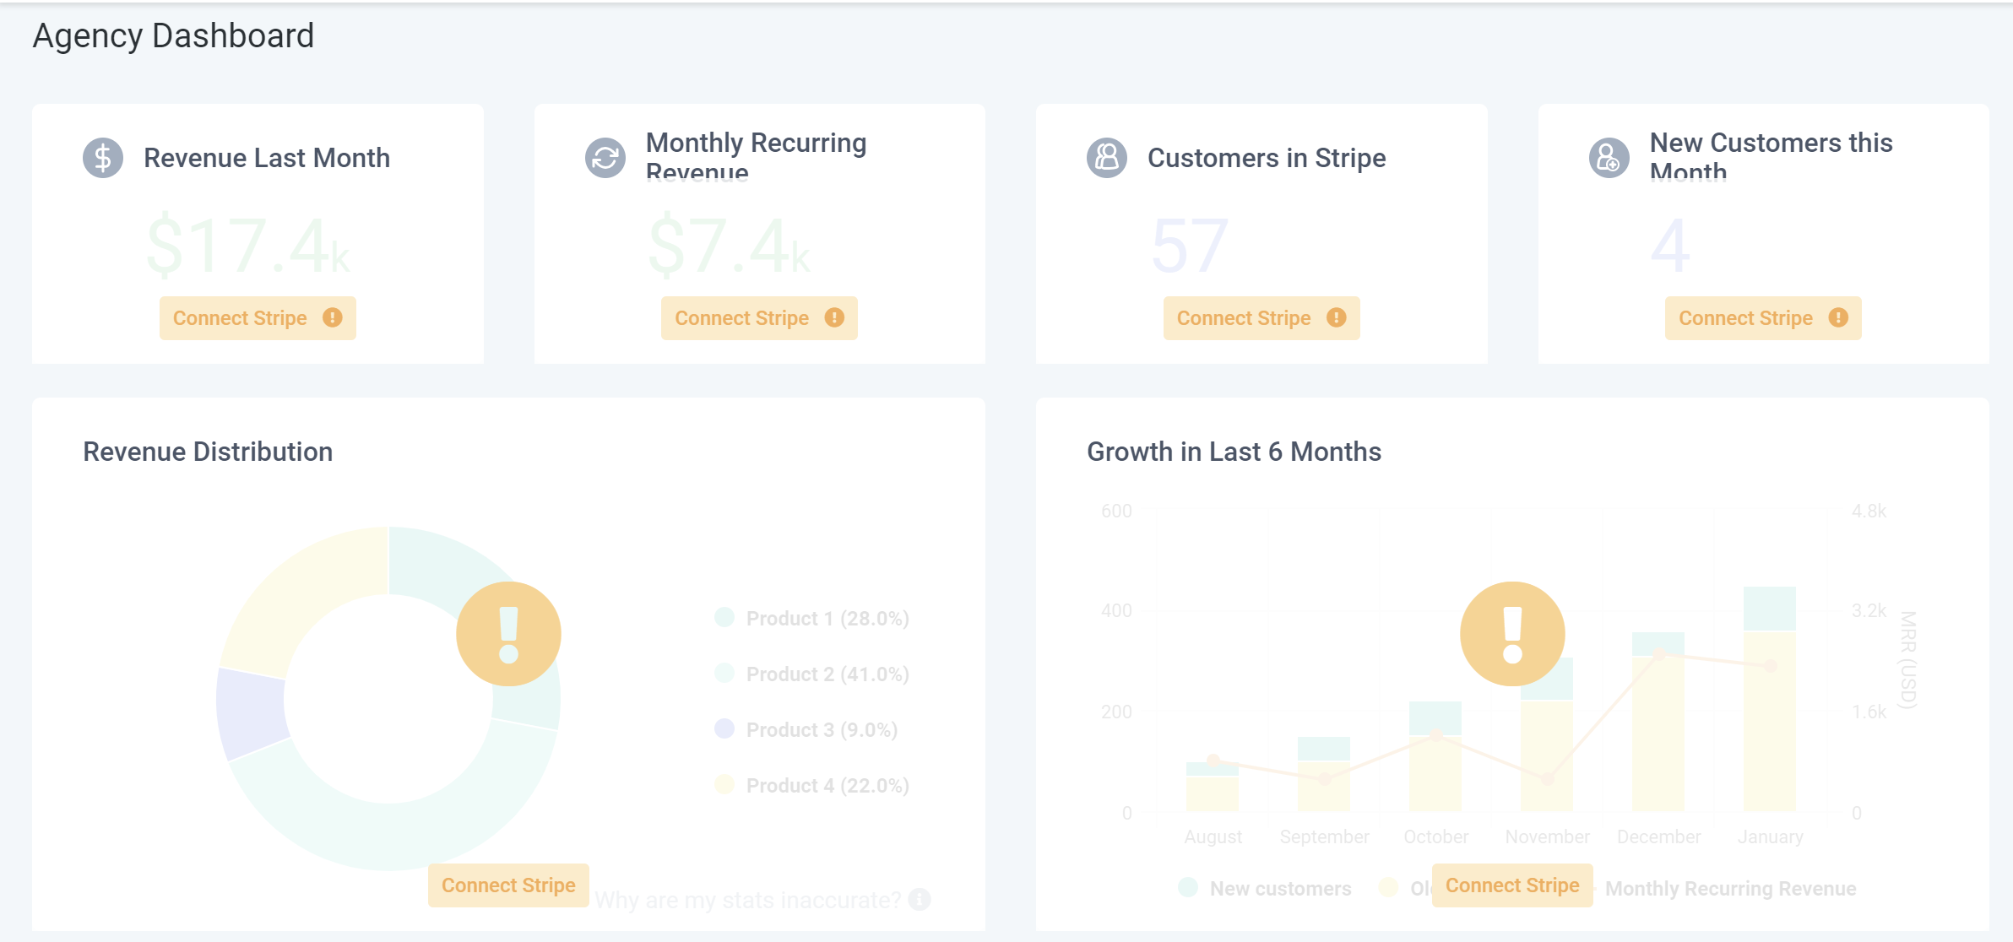Click the large warning icon on Growth chart
This screenshot has height=942, width=2013.
point(1512,634)
